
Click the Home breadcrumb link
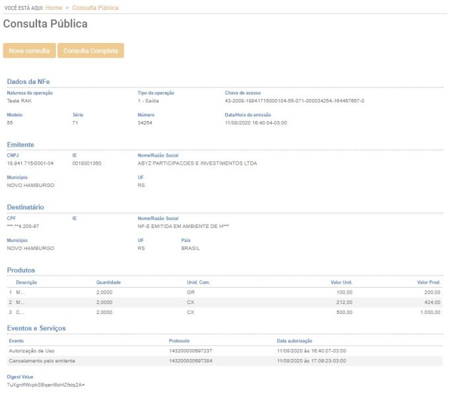54,8
